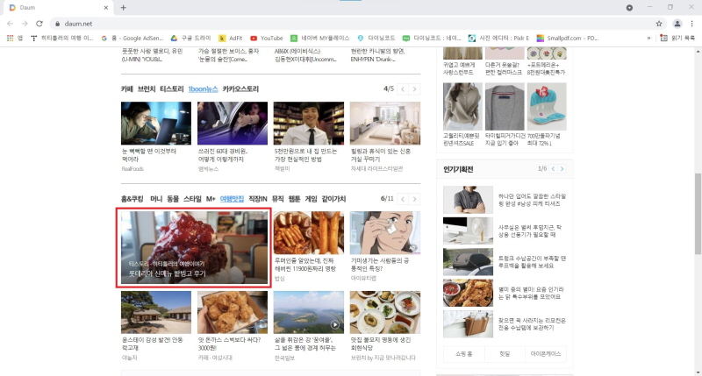Image resolution: width=702 pixels, height=376 pixels.
Task: Open the 네이버 MY플레이스 bookmark
Action: pos(319,38)
